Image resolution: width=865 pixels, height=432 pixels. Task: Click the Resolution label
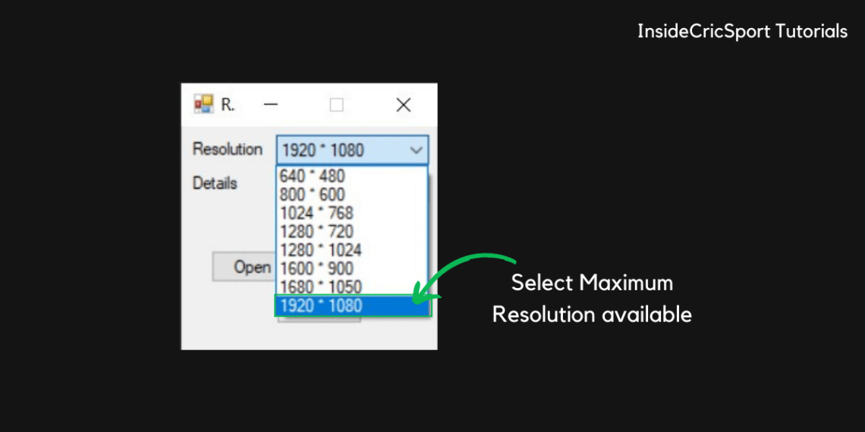227,149
